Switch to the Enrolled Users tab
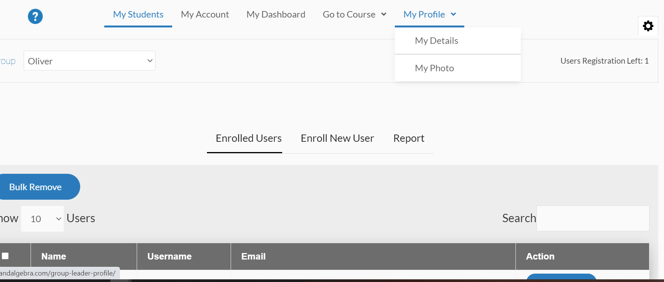The width and height of the screenshot is (664, 282). coord(249,138)
